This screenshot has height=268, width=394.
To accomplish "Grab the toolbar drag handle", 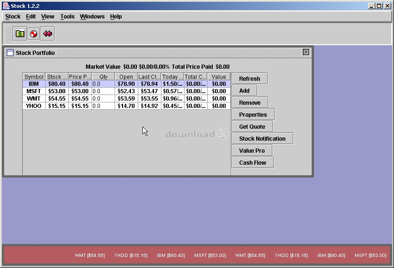I will tap(8, 34).
